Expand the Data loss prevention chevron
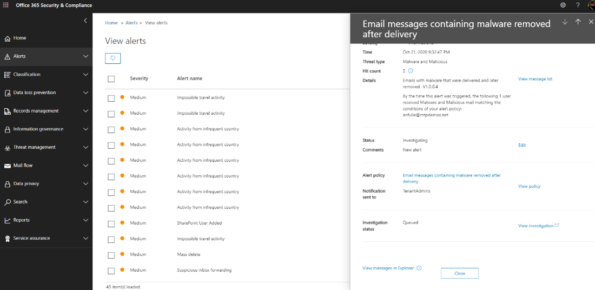 click(x=85, y=93)
